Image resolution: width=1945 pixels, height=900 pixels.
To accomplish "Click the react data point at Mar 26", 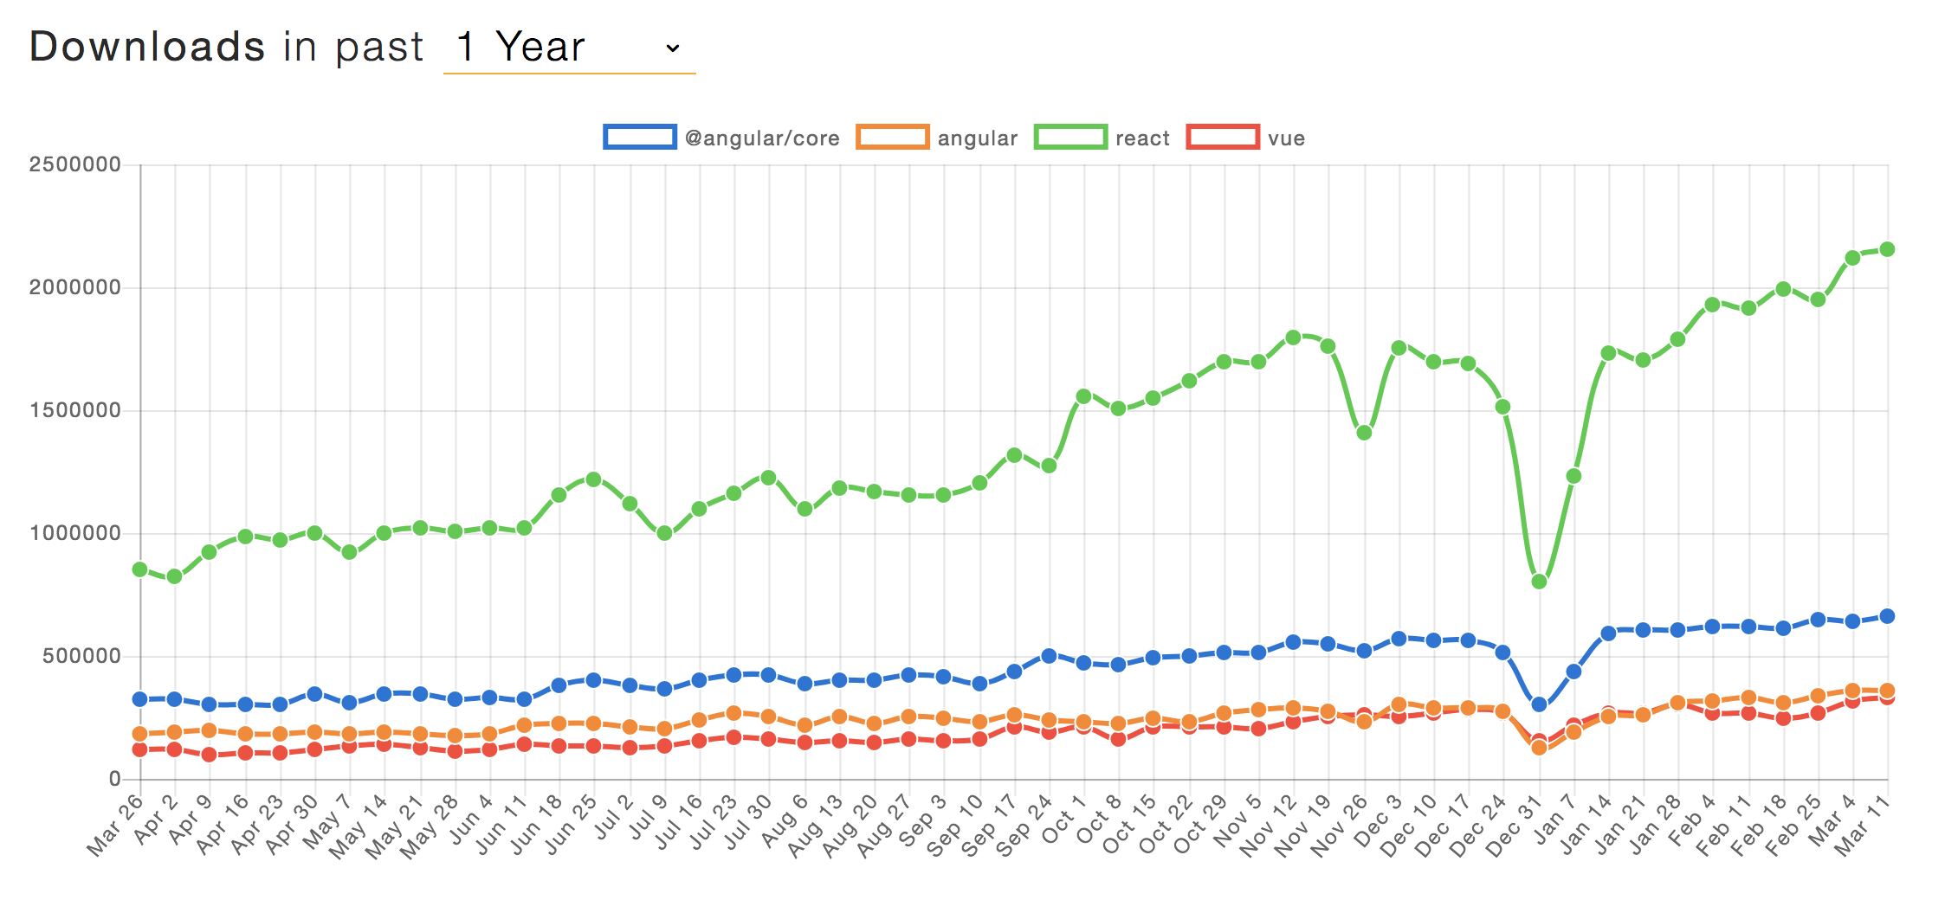I will (x=140, y=569).
